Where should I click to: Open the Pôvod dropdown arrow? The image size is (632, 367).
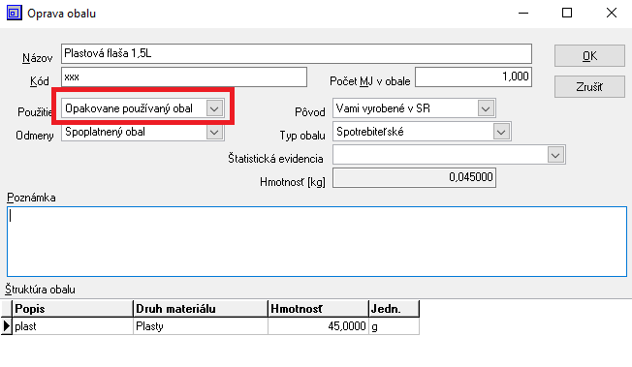(486, 108)
